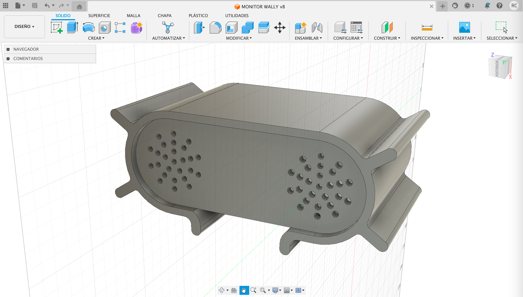This screenshot has width=523, height=297.
Task: Expand the NAVEGADOR panel
Action: tap(8, 49)
